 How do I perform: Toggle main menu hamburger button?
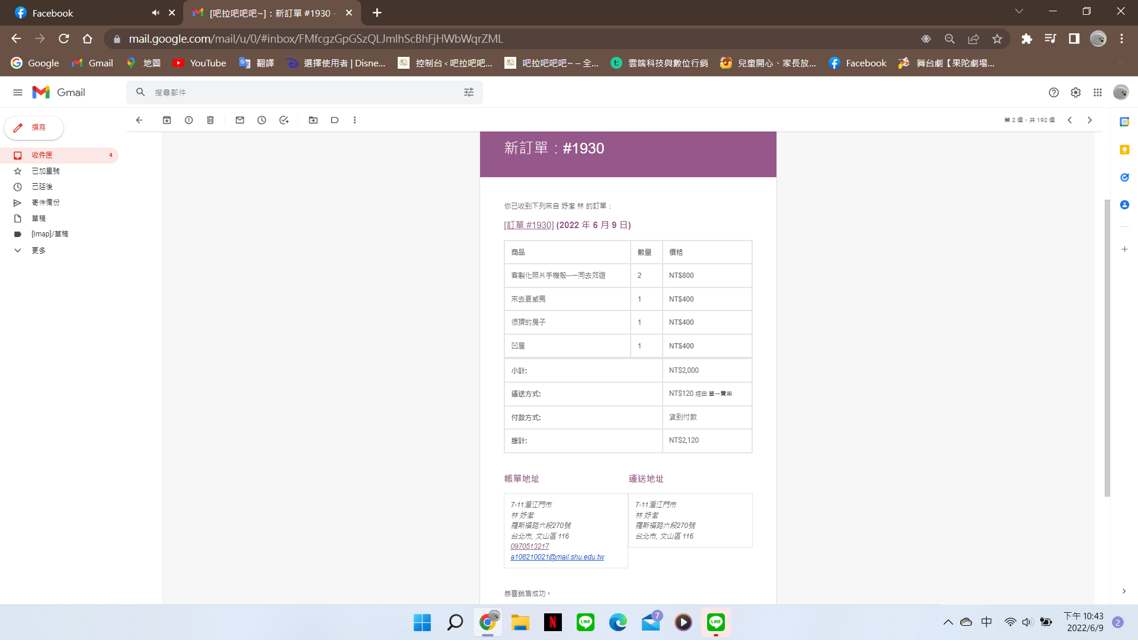pyautogui.click(x=18, y=92)
